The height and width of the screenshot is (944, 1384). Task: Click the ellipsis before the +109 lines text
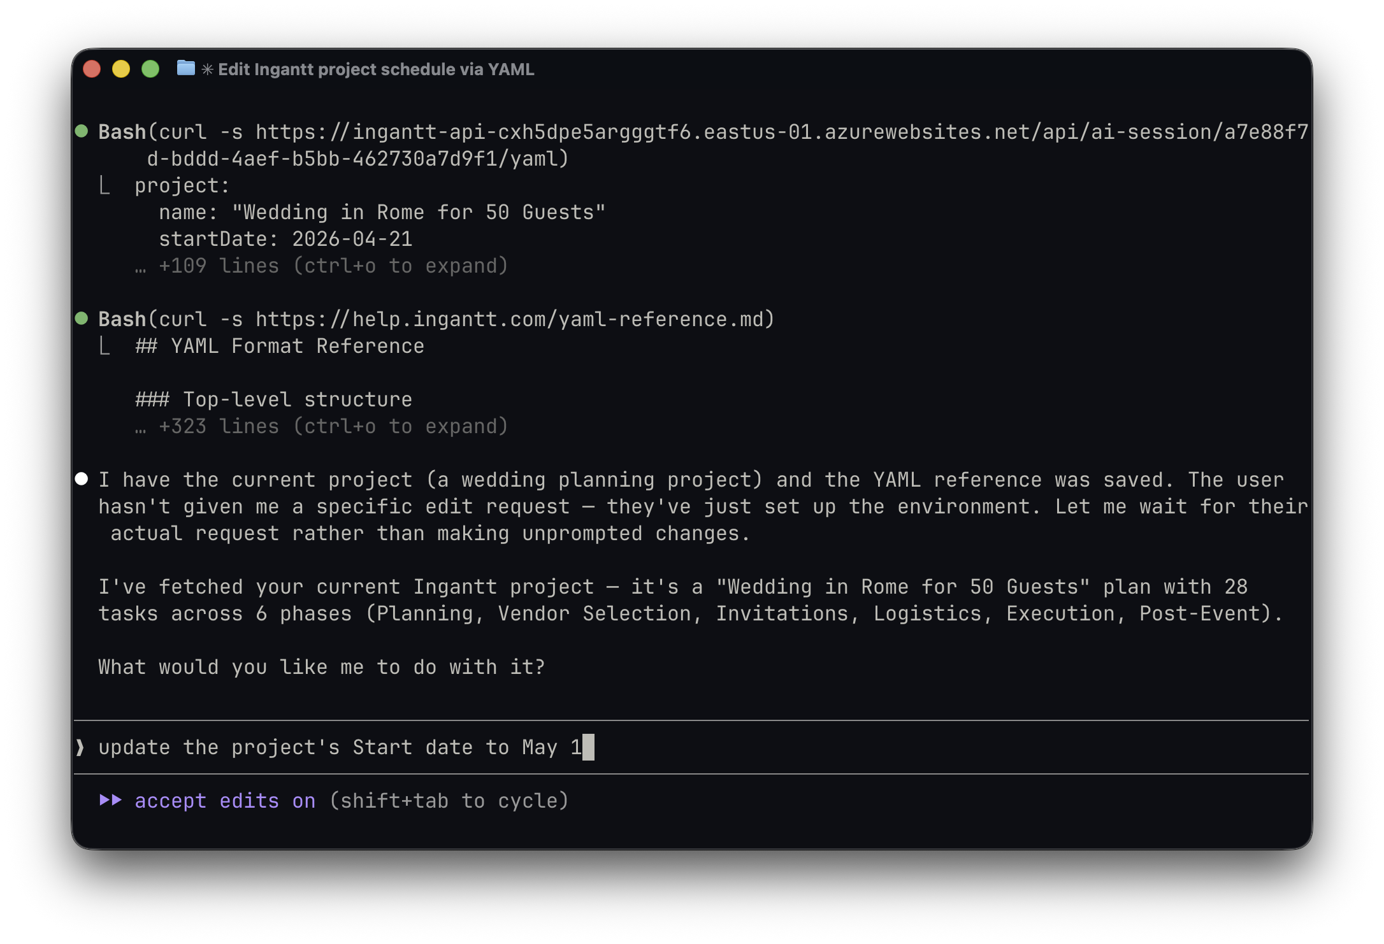click(141, 266)
